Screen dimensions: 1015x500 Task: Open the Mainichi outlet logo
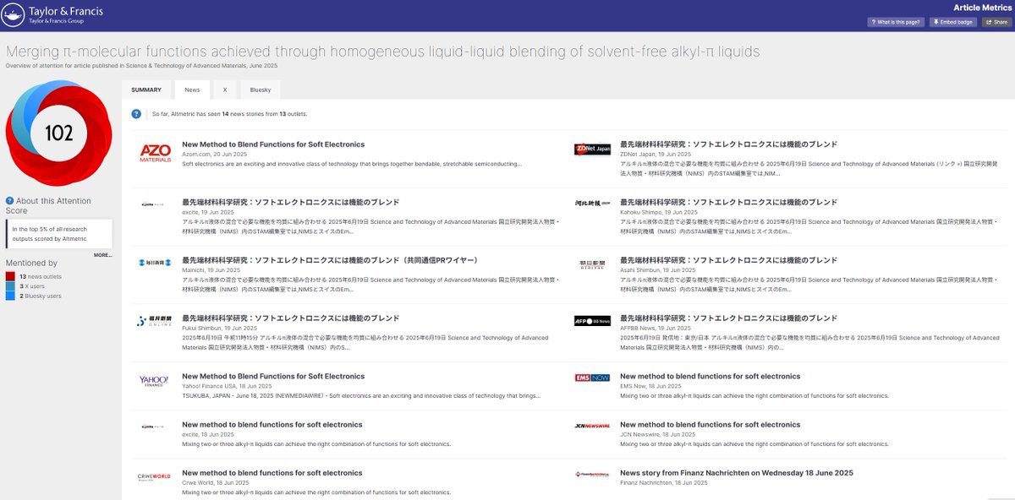pyautogui.click(x=155, y=263)
